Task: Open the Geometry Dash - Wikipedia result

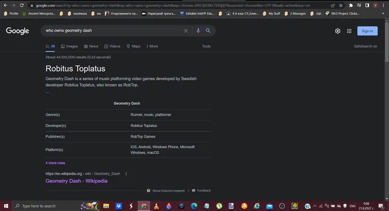Action: tap(77, 181)
